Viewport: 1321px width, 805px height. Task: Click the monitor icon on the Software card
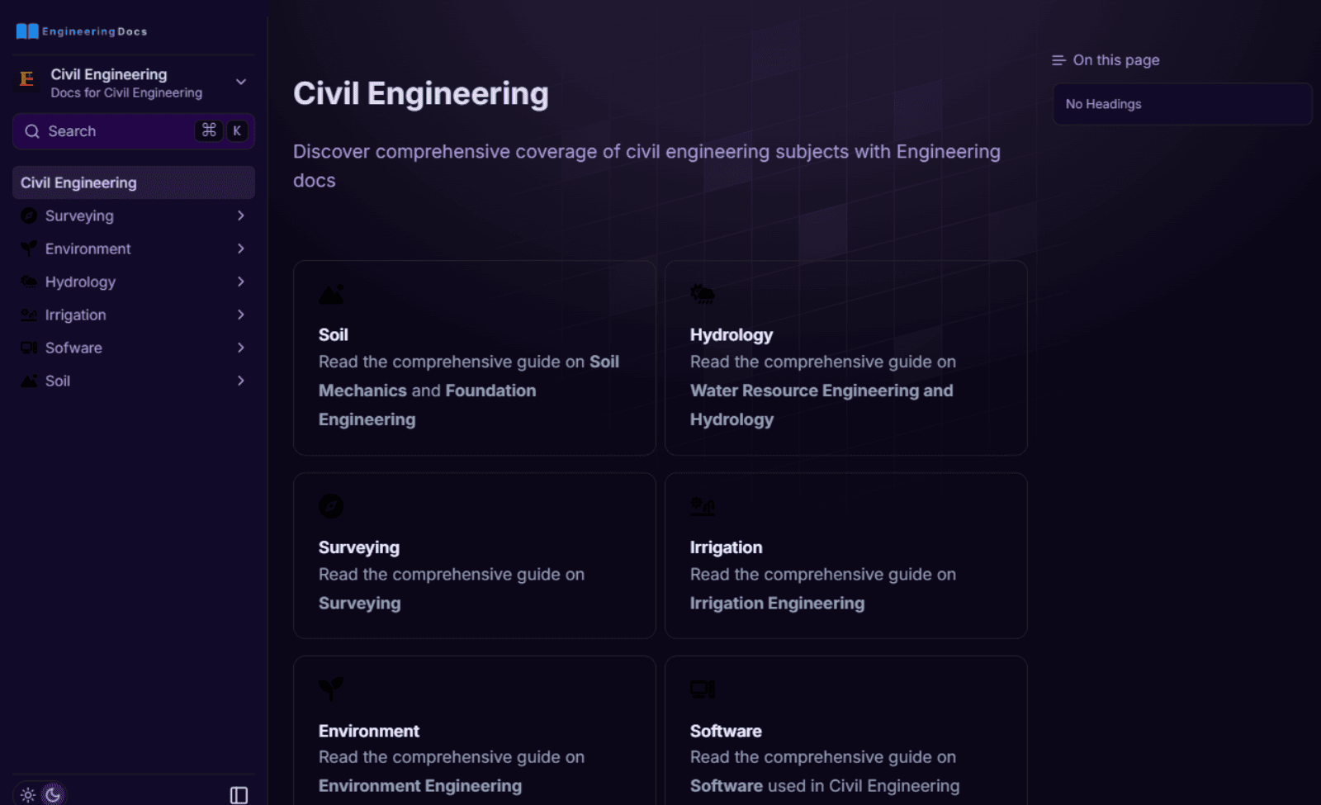703,689
